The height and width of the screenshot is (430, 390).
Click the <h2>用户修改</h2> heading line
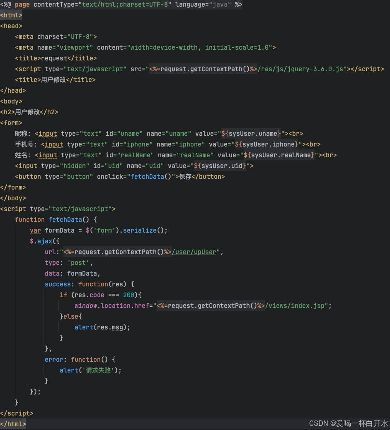29,112
